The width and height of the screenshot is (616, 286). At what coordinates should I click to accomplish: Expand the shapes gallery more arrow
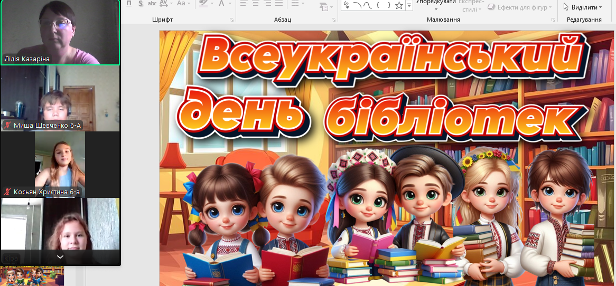click(x=409, y=6)
